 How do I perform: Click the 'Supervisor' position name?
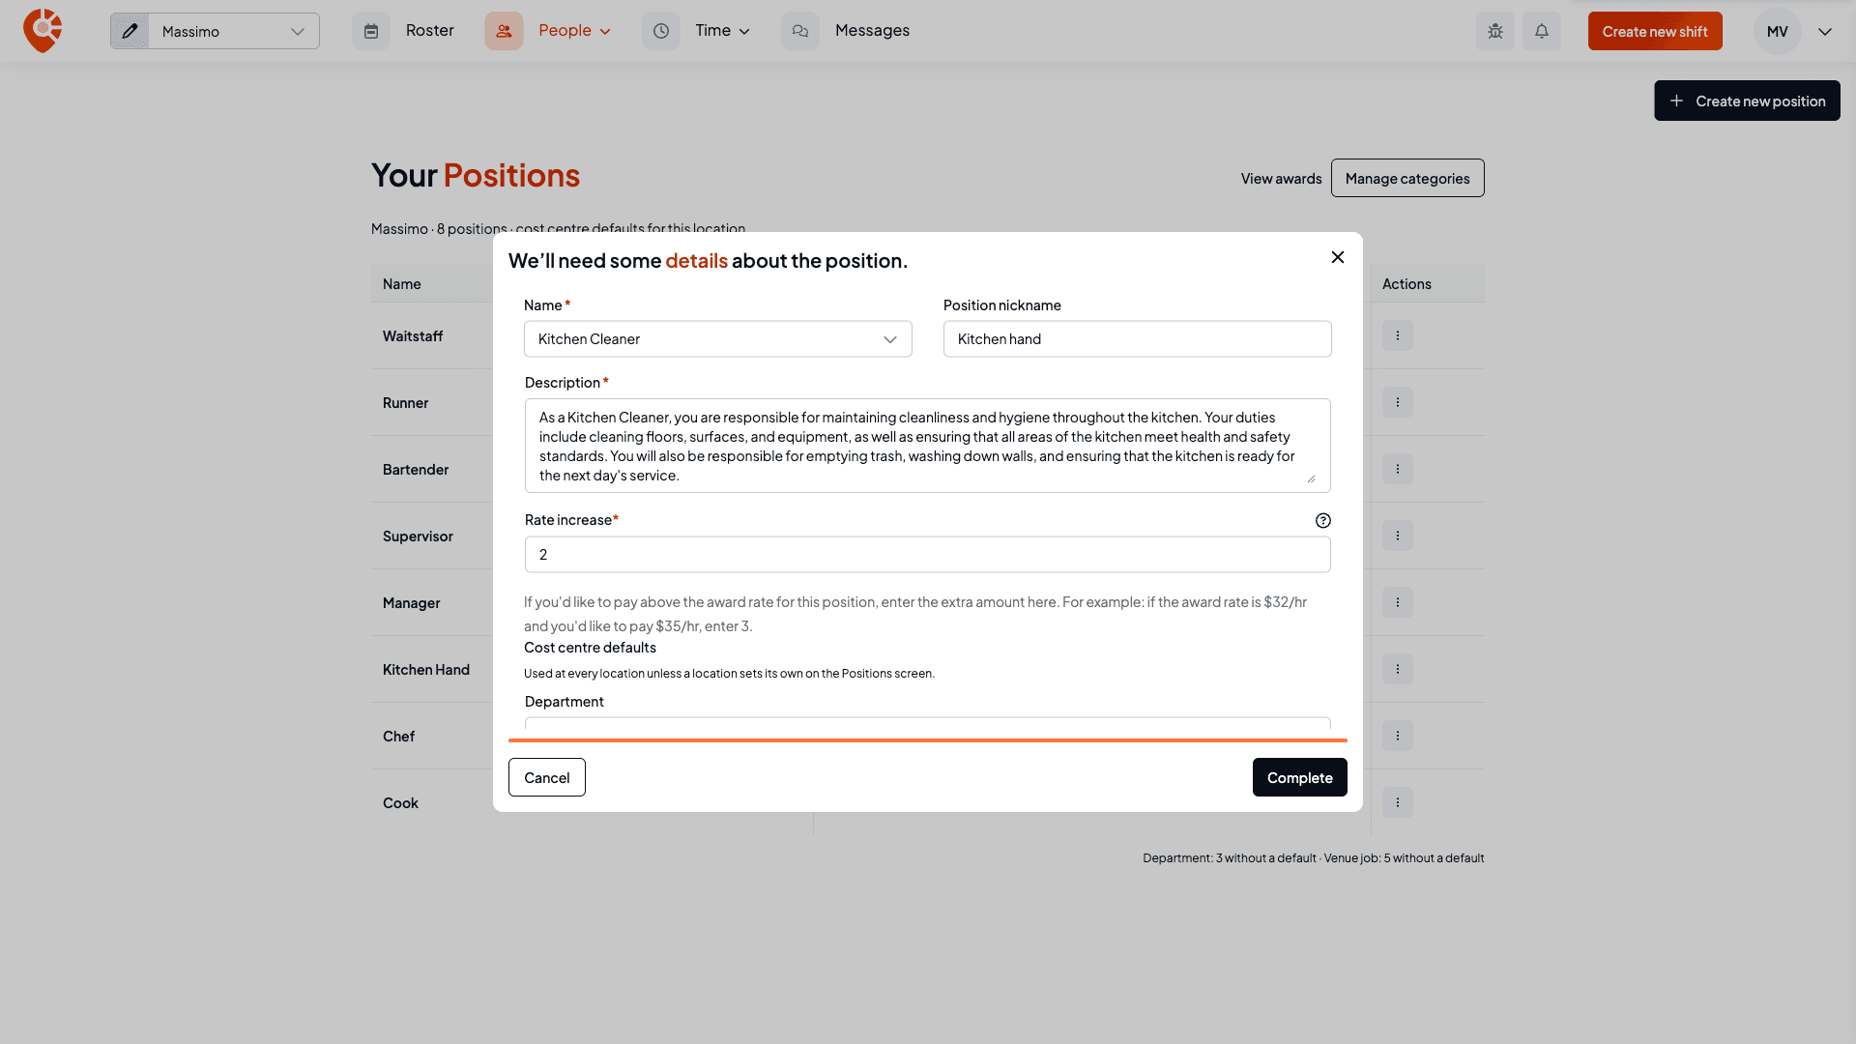[418, 536]
